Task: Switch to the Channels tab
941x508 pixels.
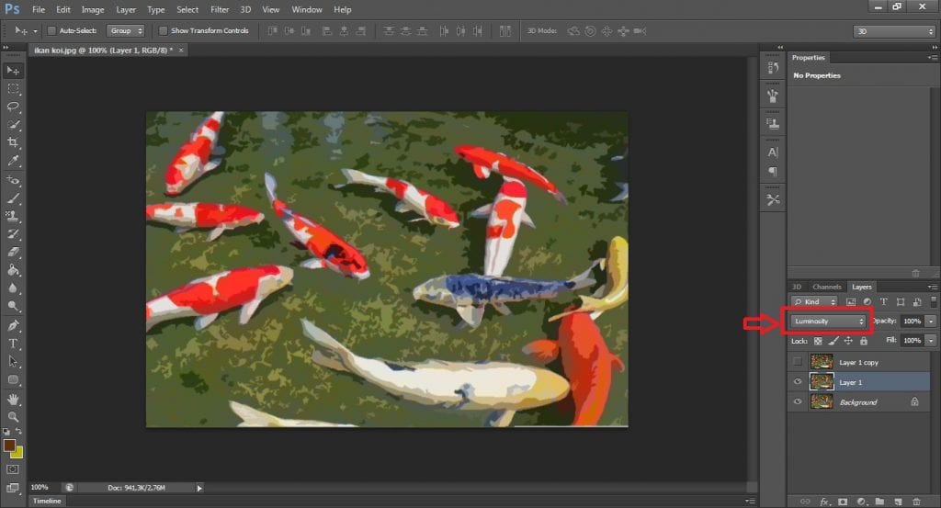Action: click(827, 287)
